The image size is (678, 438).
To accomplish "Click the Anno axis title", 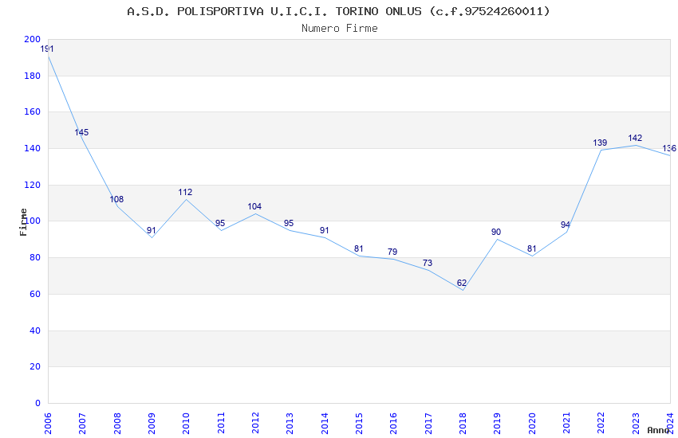I will pyautogui.click(x=658, y=430).
